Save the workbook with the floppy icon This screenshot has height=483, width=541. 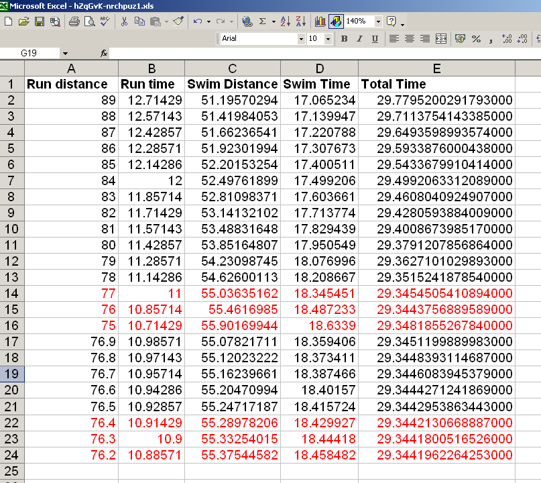[40, 21]
